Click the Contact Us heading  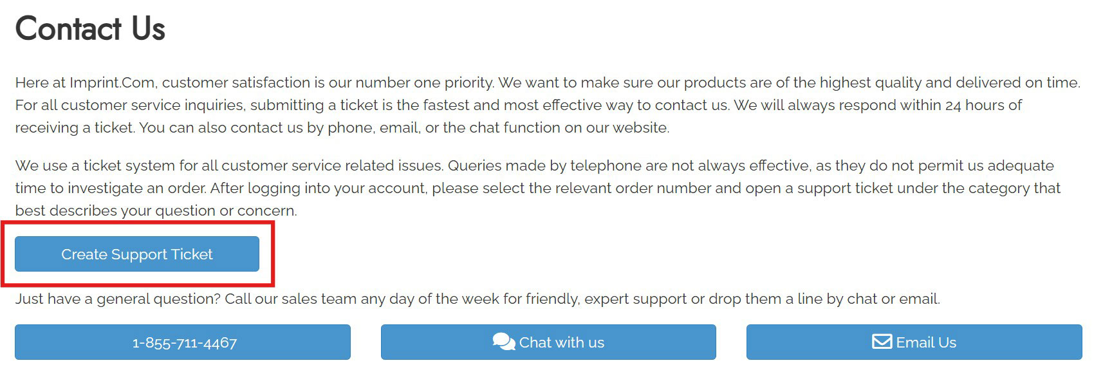pos(90,29)
